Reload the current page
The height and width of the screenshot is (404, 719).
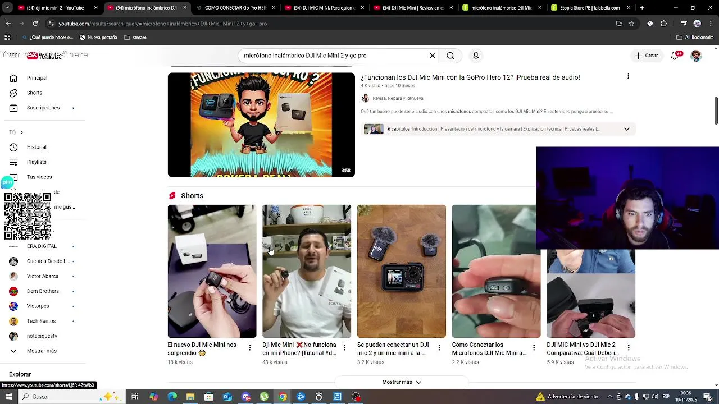point(35,24)
